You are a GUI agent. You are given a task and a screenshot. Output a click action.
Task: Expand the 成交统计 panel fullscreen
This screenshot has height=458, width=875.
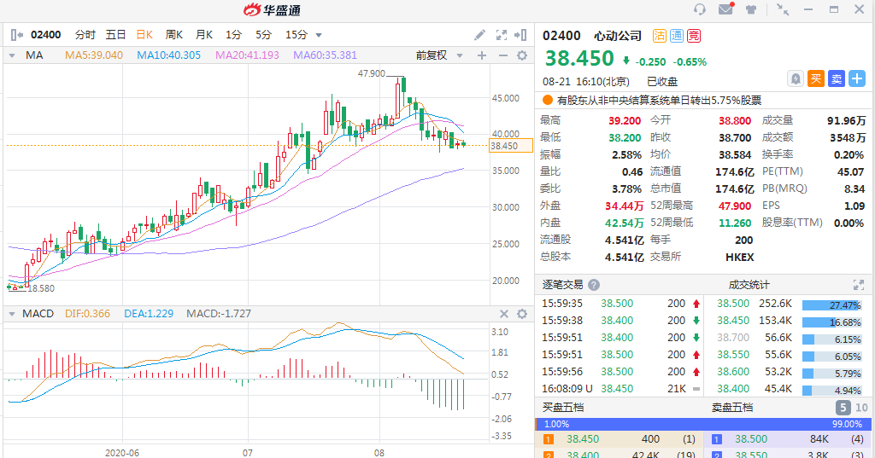click(858, 285)
